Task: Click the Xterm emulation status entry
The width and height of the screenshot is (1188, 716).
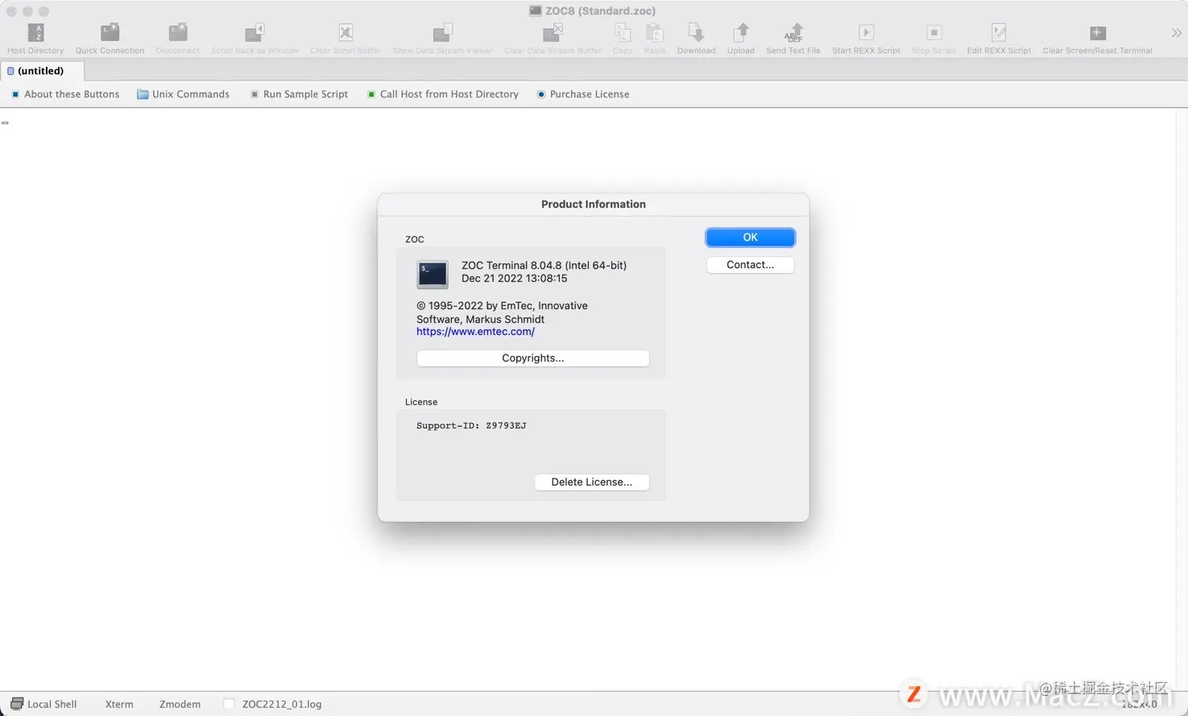Action: tap(119, 704)
